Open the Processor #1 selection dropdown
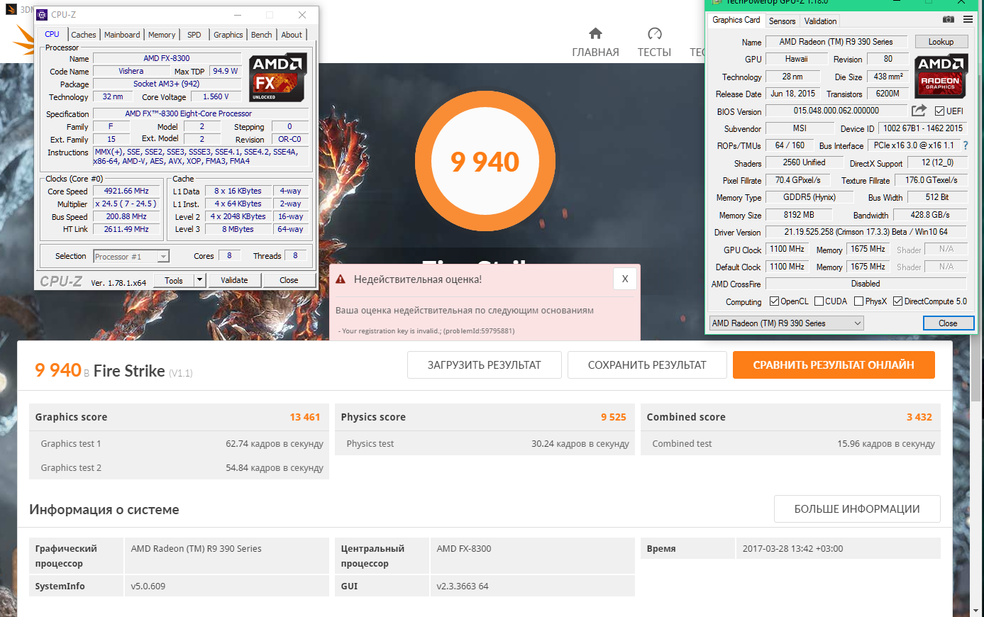 131,257
